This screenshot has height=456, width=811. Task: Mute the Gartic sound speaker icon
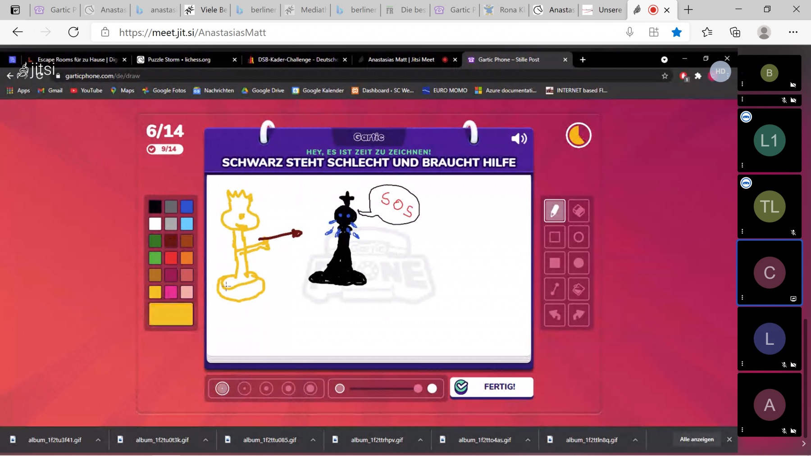pyautogui.click(x=519, y=138)
